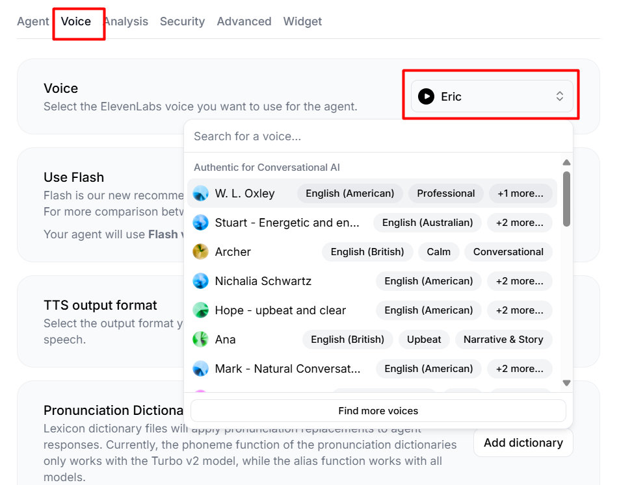
Task: Expand +1 more tags for W. L. Oxley
Action: click(520, 193)
